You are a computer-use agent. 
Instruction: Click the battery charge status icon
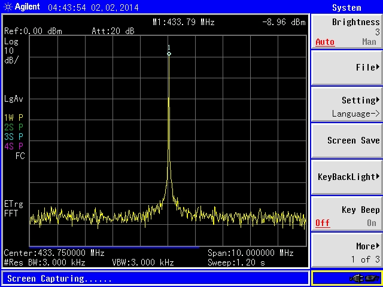click(x=372, y=279)
